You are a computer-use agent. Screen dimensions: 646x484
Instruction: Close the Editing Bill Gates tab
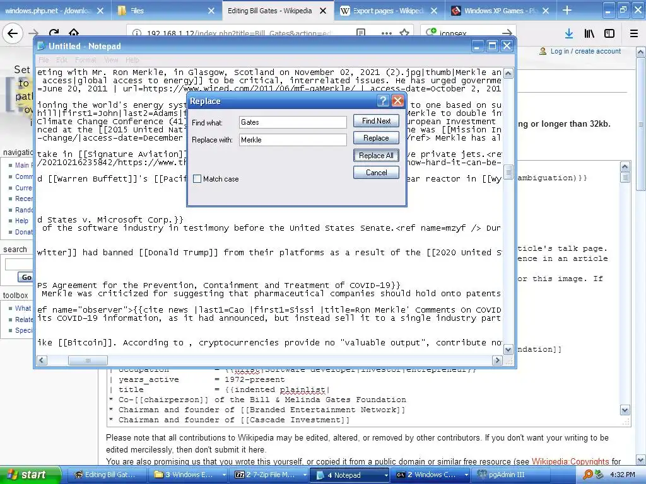tap(323, 11)
